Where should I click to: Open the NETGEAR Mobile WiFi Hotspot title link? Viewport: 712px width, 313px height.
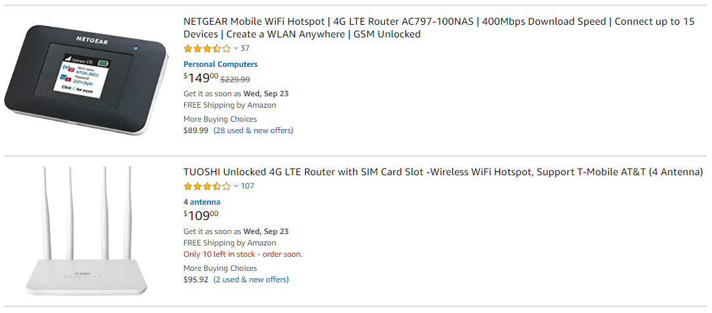click(439, 27)
